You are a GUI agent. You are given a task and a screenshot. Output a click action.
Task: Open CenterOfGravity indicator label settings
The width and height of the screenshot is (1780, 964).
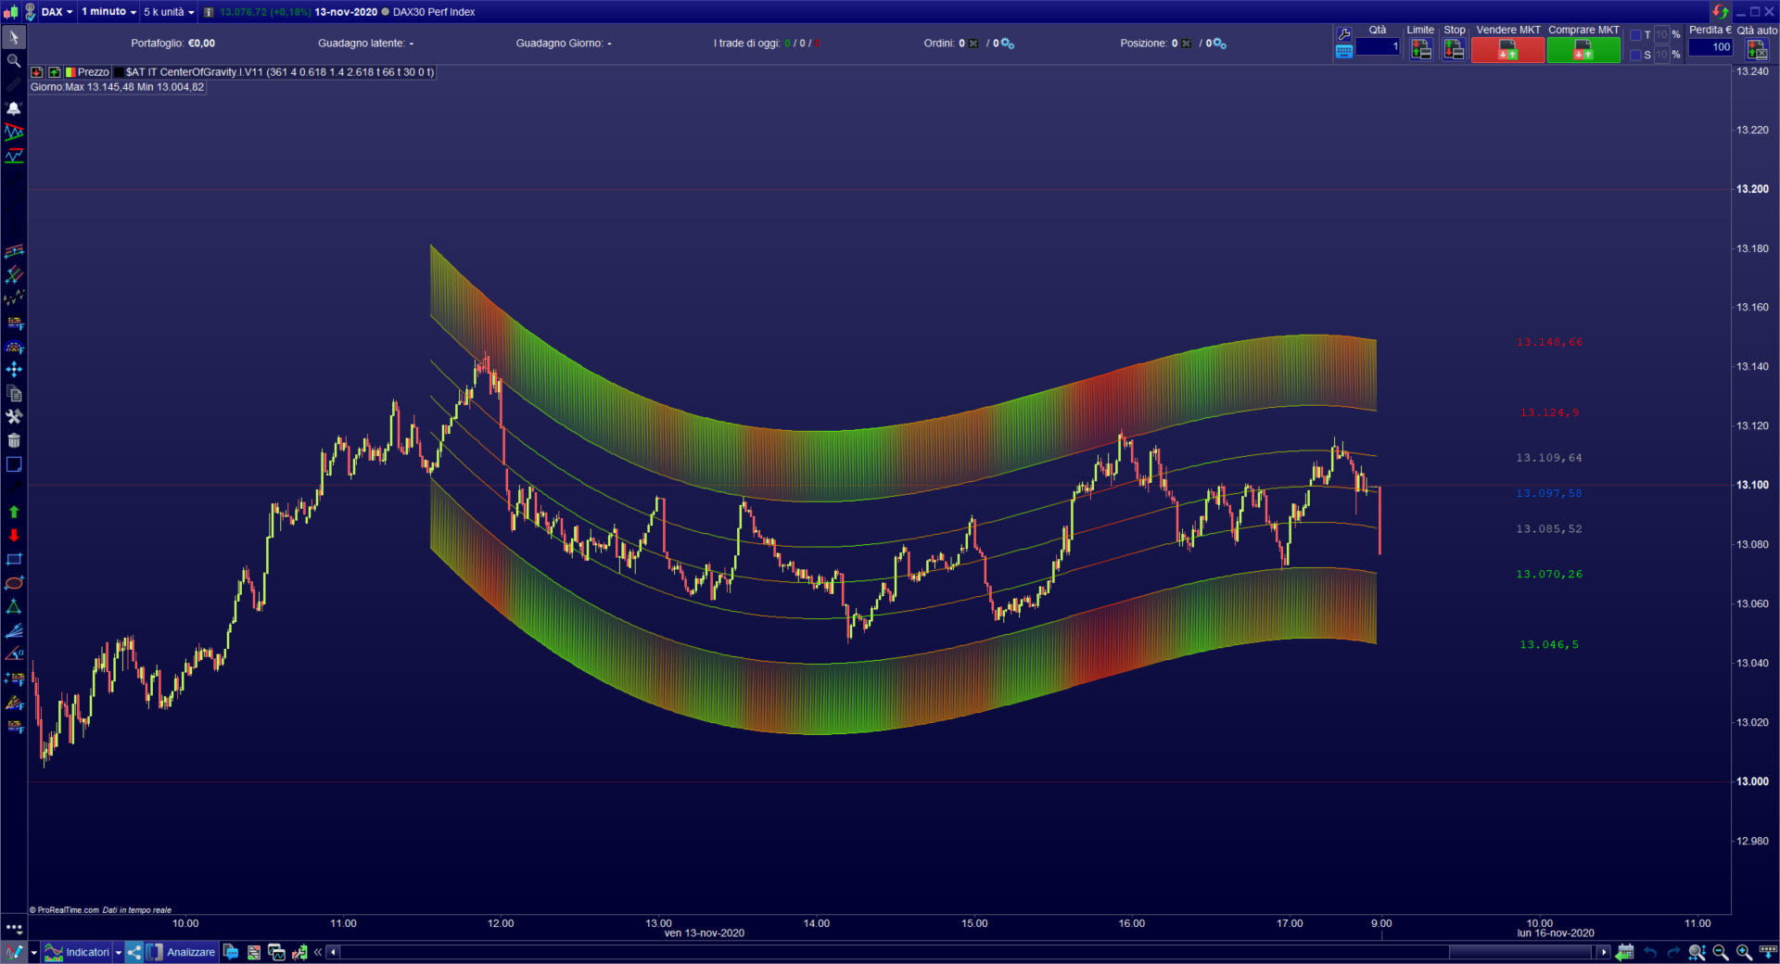point(274,72)
